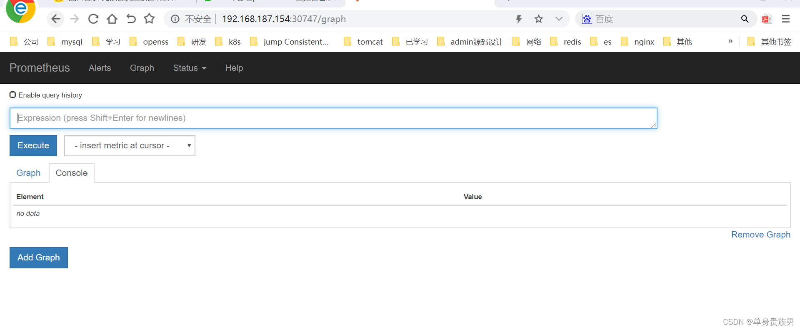Open the 其他 bookmark folder
The image size is (800, 330).
(x=677, y=42)
